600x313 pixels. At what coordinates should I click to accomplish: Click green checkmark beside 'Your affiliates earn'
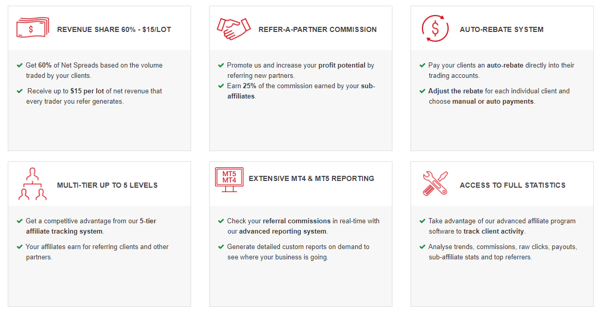pyautogui.click(x=20, y=247)
